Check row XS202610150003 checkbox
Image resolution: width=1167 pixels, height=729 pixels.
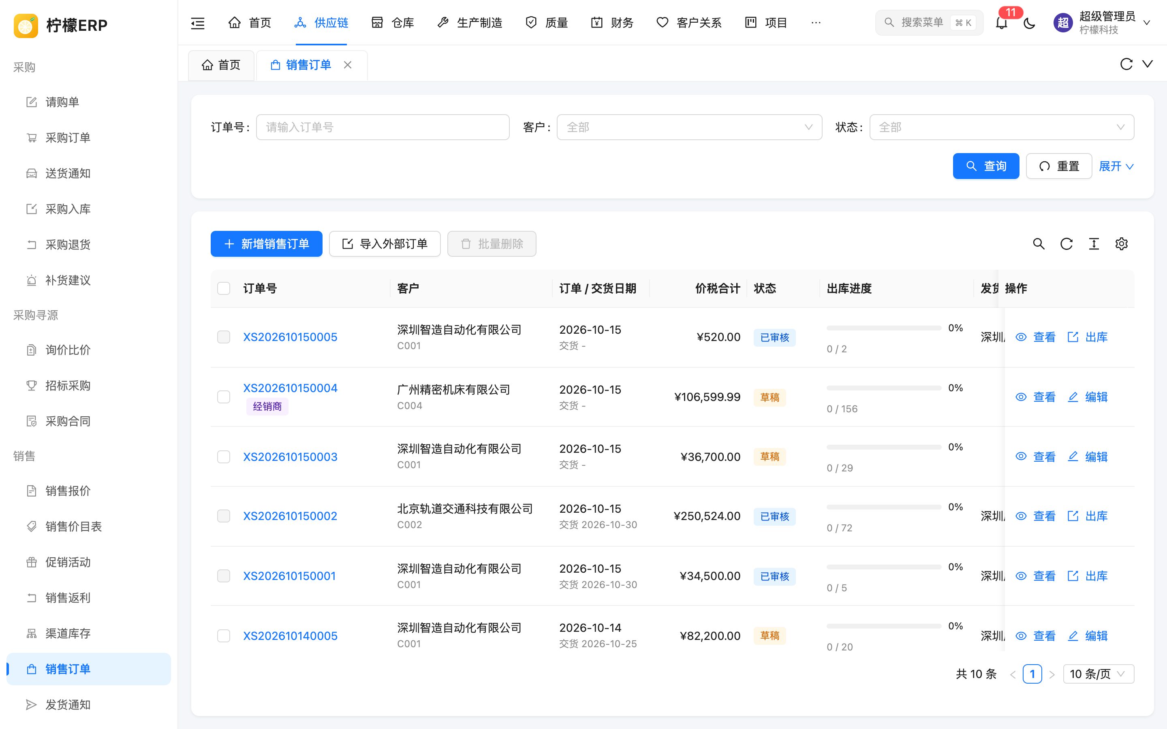(x=224, y=456)
